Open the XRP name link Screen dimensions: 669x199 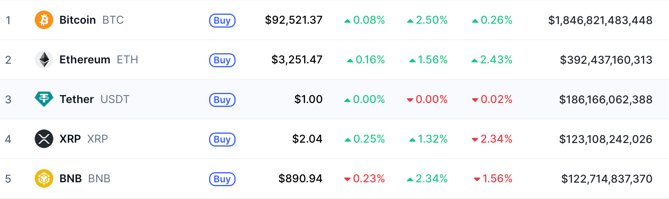pyautogui.click(x=70, y=139)
